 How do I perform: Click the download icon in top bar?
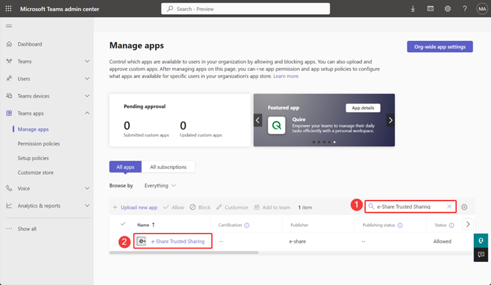tap(413, 9)
